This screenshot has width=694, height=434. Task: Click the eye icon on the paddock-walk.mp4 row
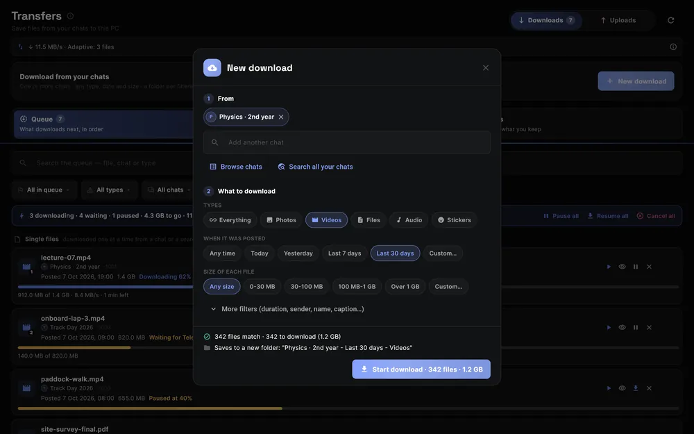pyautogui.click(x=623, y=388)
